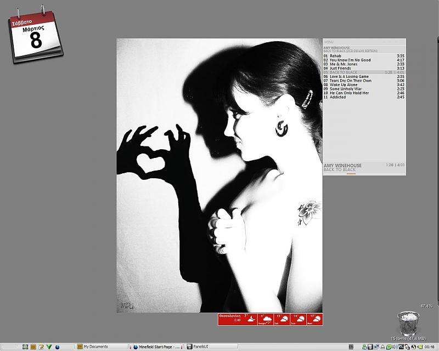Click the black round tray icon with yellow slash
This screenshot has width=439, height=351.
click(413, 347)
